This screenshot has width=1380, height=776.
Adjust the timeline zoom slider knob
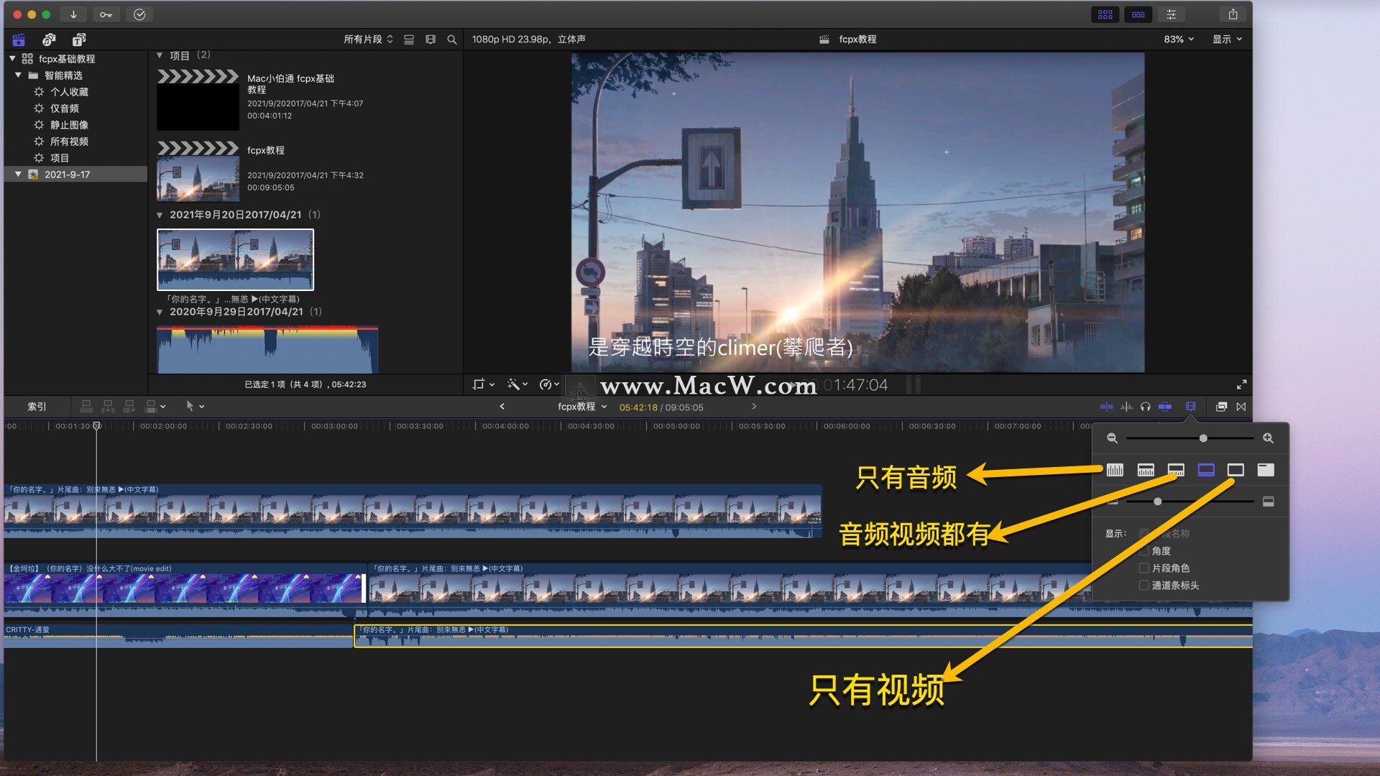(x=1202, y=438)
